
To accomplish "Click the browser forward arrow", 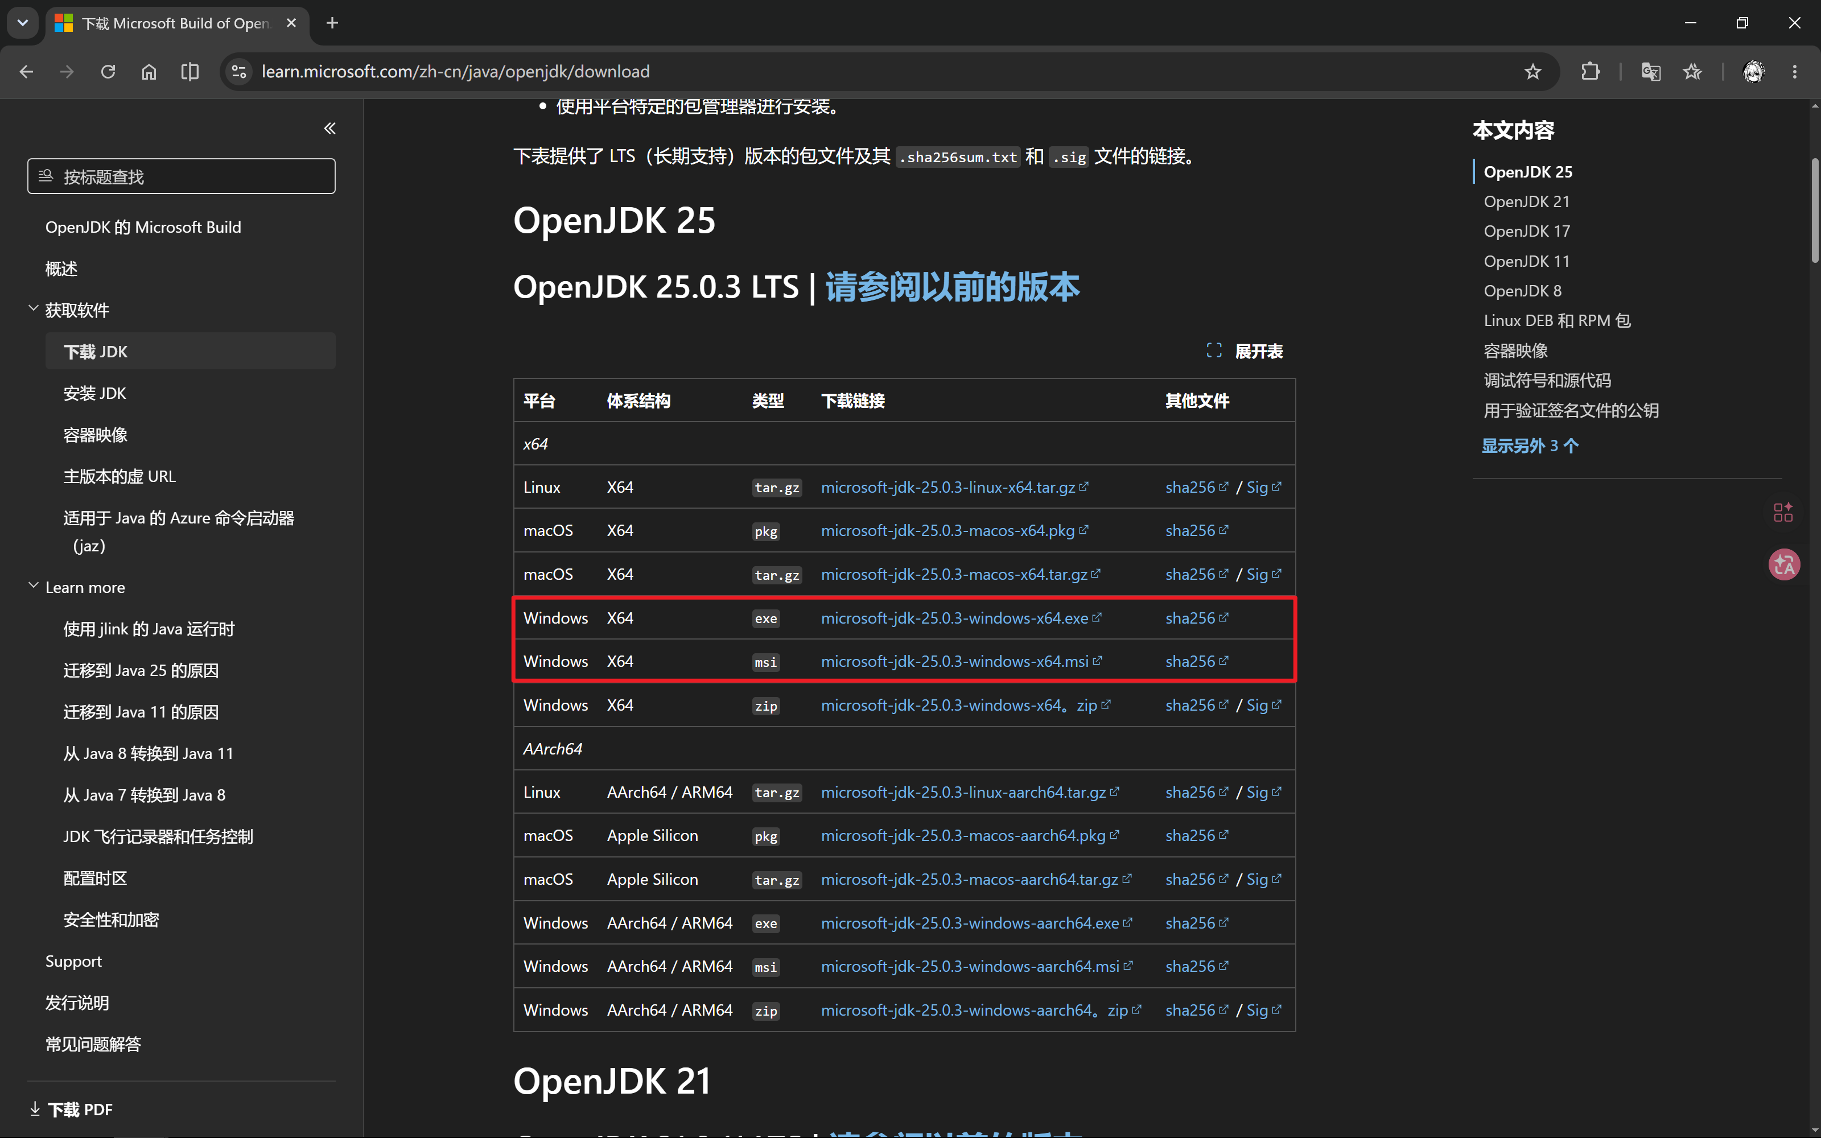I will pos(67,72).
